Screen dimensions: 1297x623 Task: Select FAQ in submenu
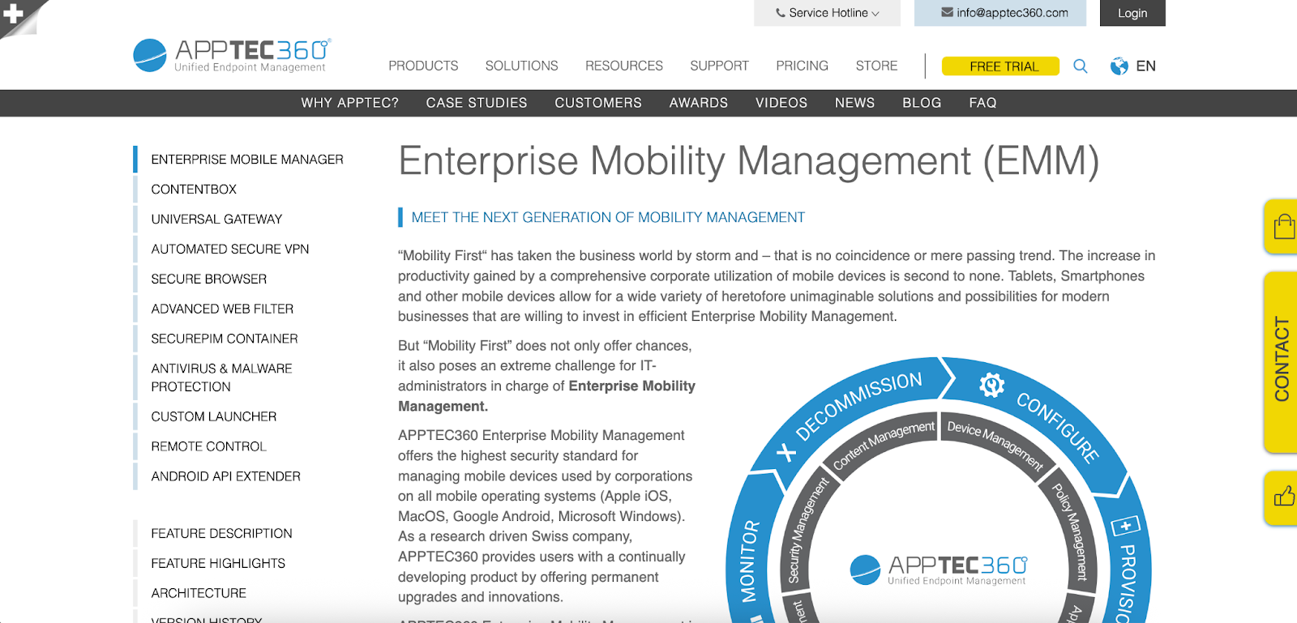coord(982,103)
